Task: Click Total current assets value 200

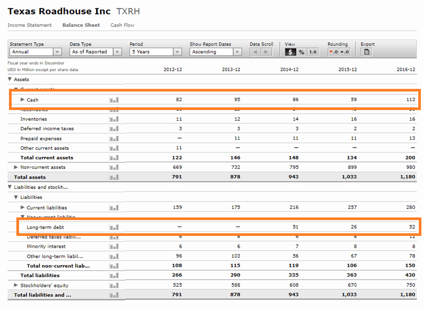Action: [410, 158]
